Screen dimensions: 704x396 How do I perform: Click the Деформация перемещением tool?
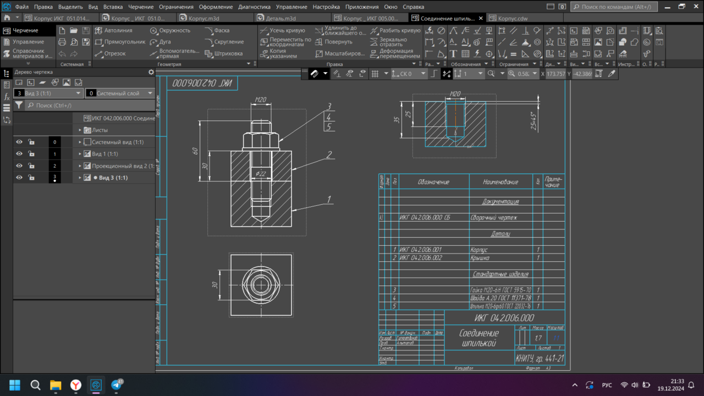click(394, 53)
